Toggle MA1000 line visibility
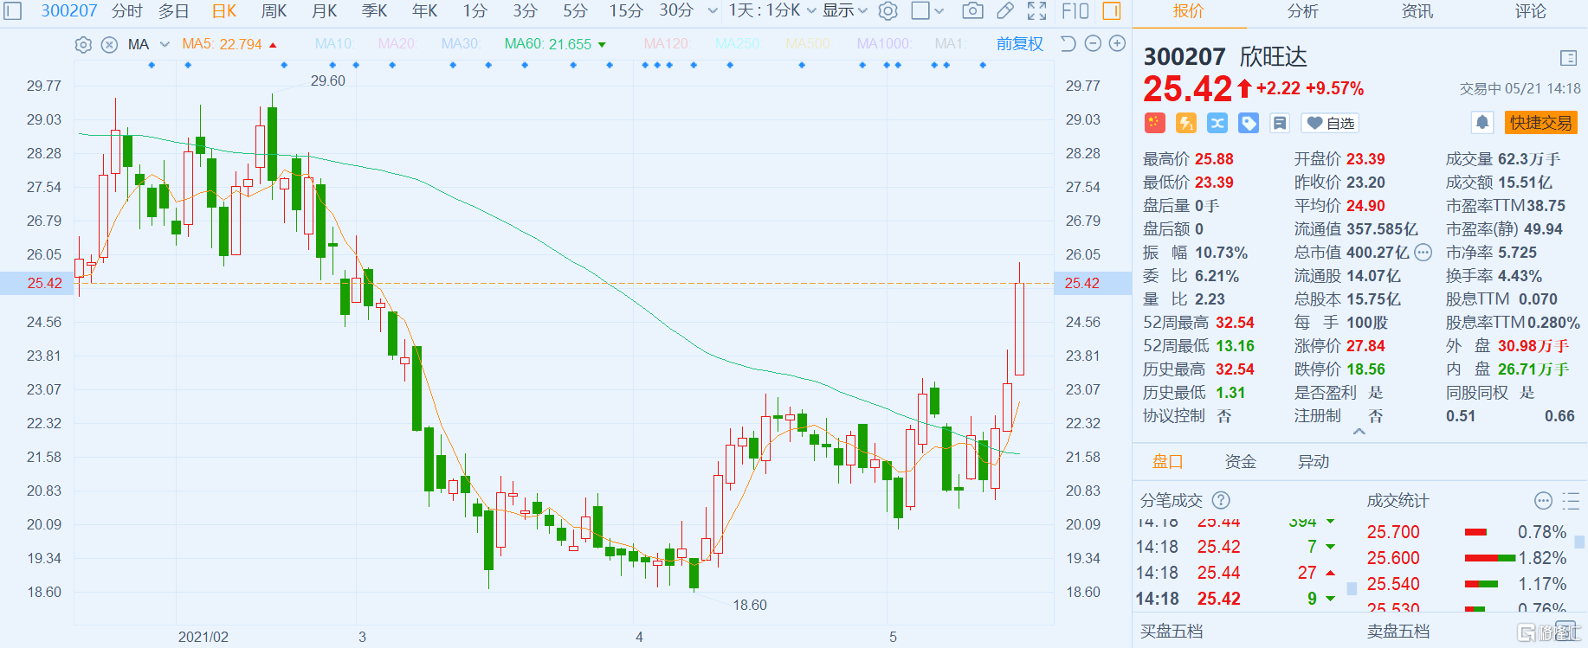 click(x=883, y=44)
